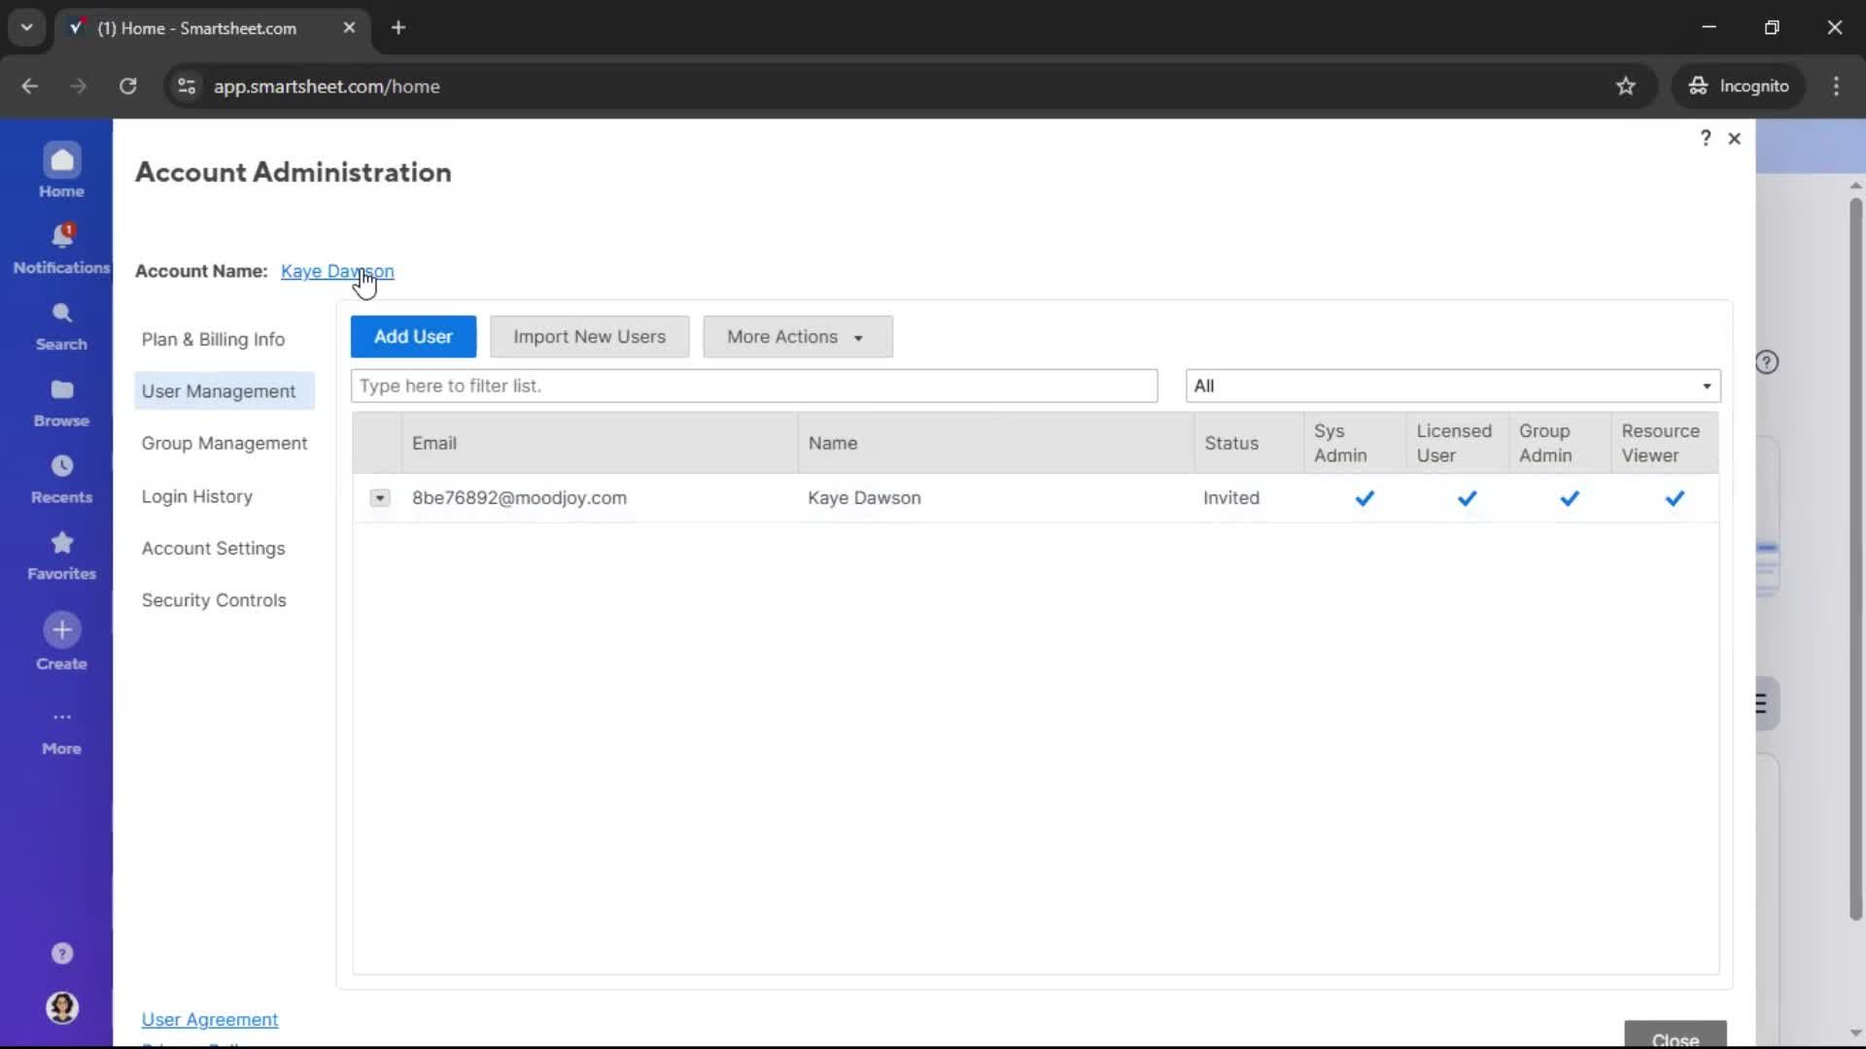Expand the More Actions dropdown
The height and width of the screenshot is (1049, 1866).
pos(797,337)
